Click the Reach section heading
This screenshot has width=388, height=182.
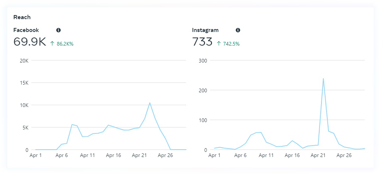pyautogui.click(x=22, y=17)
